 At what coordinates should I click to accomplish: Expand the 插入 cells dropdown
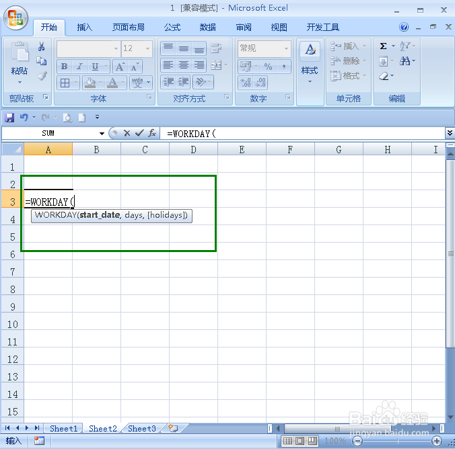click(364, 46)
